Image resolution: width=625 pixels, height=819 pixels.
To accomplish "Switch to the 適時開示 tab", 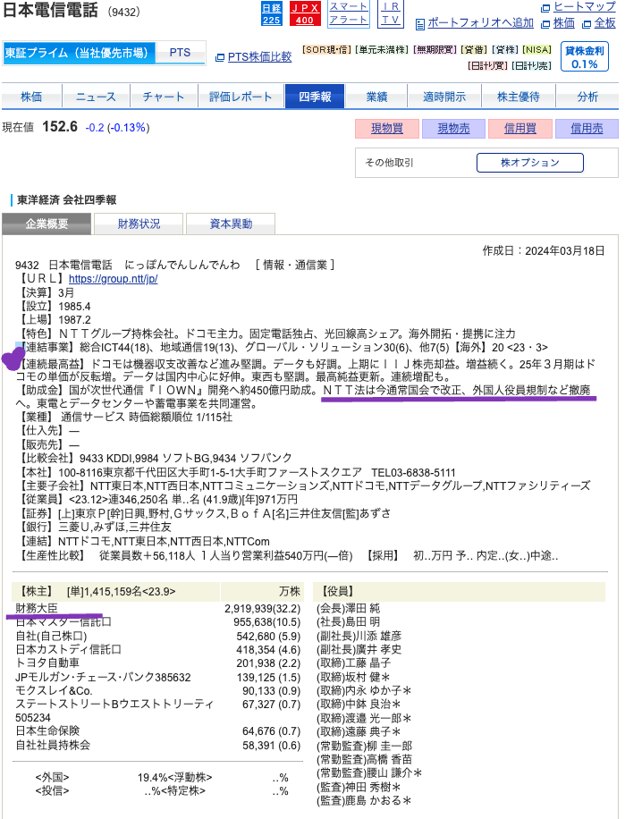I will (x=444, y=97).
